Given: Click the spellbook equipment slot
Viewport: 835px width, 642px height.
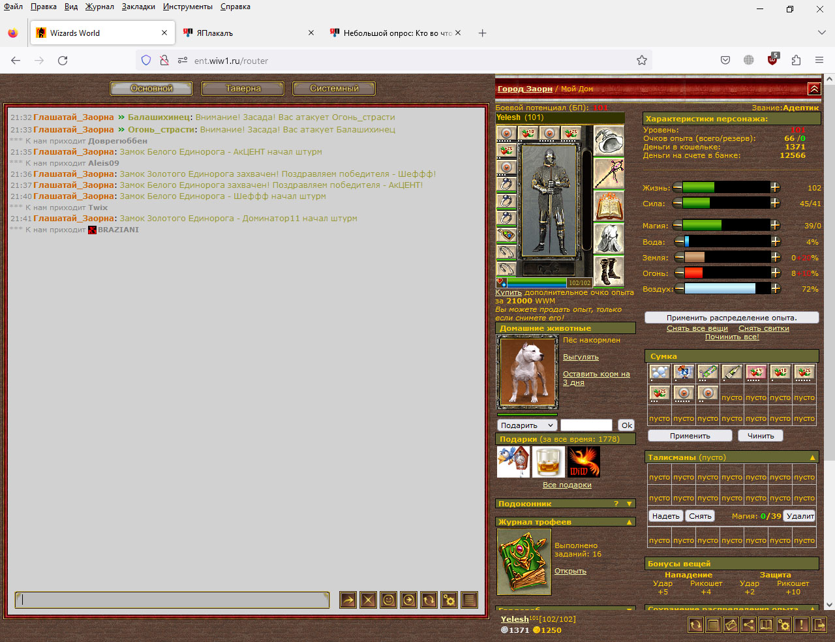Looking at the screenshot, I should 609,206.
